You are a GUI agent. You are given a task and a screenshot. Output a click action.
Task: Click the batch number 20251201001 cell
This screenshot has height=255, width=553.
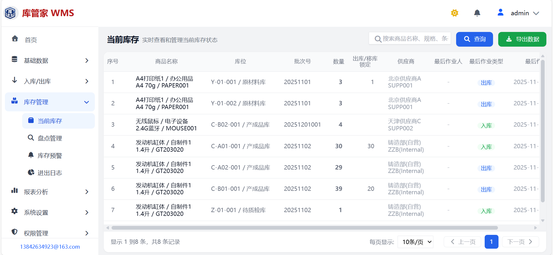point(302,125)
